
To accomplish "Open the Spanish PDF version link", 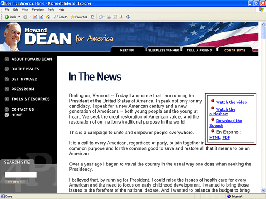I will pos(226,138).
